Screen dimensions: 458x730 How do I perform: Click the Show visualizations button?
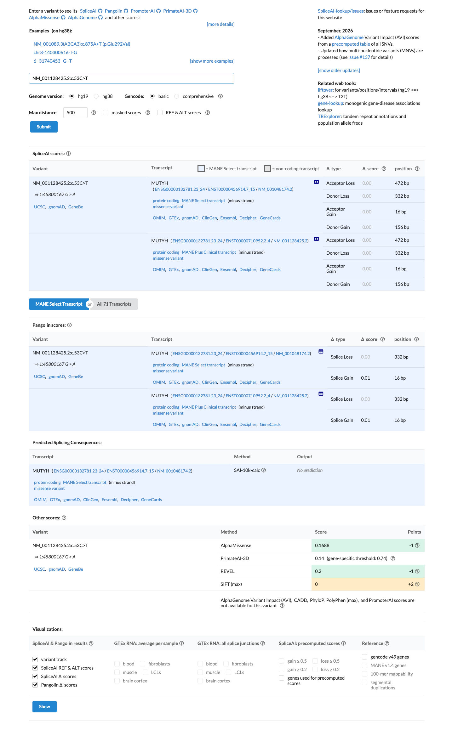point(44,707)
